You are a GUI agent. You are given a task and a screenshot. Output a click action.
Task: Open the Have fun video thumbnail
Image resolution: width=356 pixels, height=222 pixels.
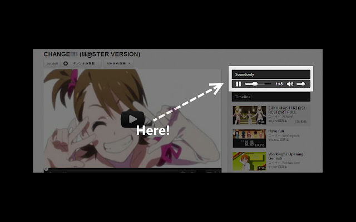tap(249, 138)
